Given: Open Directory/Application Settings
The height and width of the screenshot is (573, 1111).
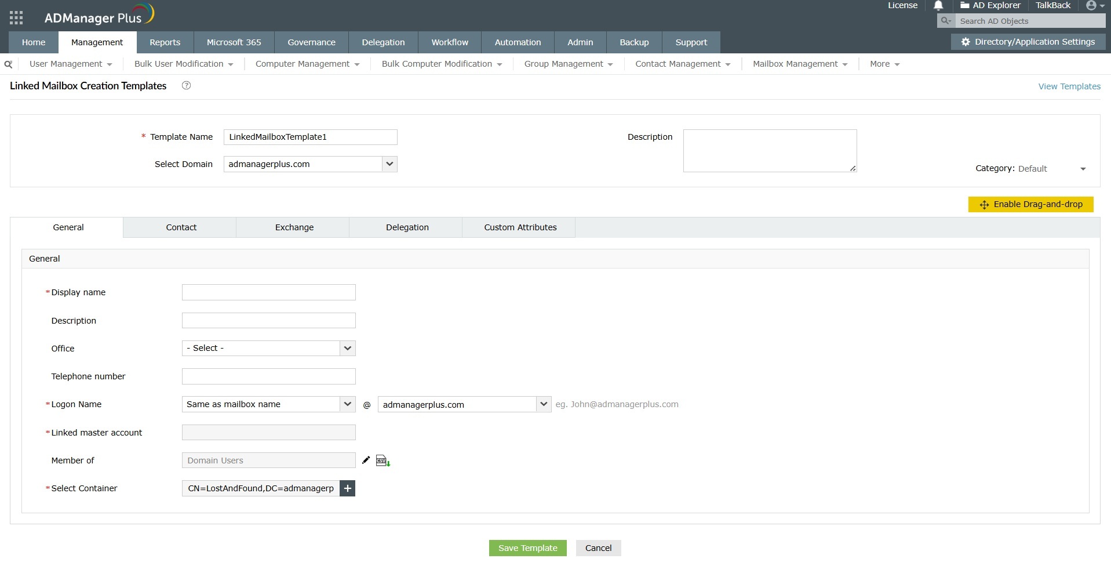Looking at the screenshot, I should click(x=1028, y=42).
